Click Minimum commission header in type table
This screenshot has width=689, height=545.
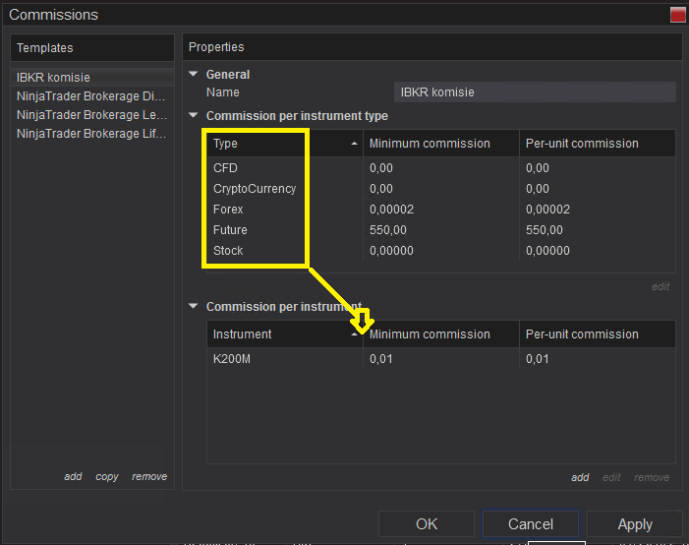441,144
